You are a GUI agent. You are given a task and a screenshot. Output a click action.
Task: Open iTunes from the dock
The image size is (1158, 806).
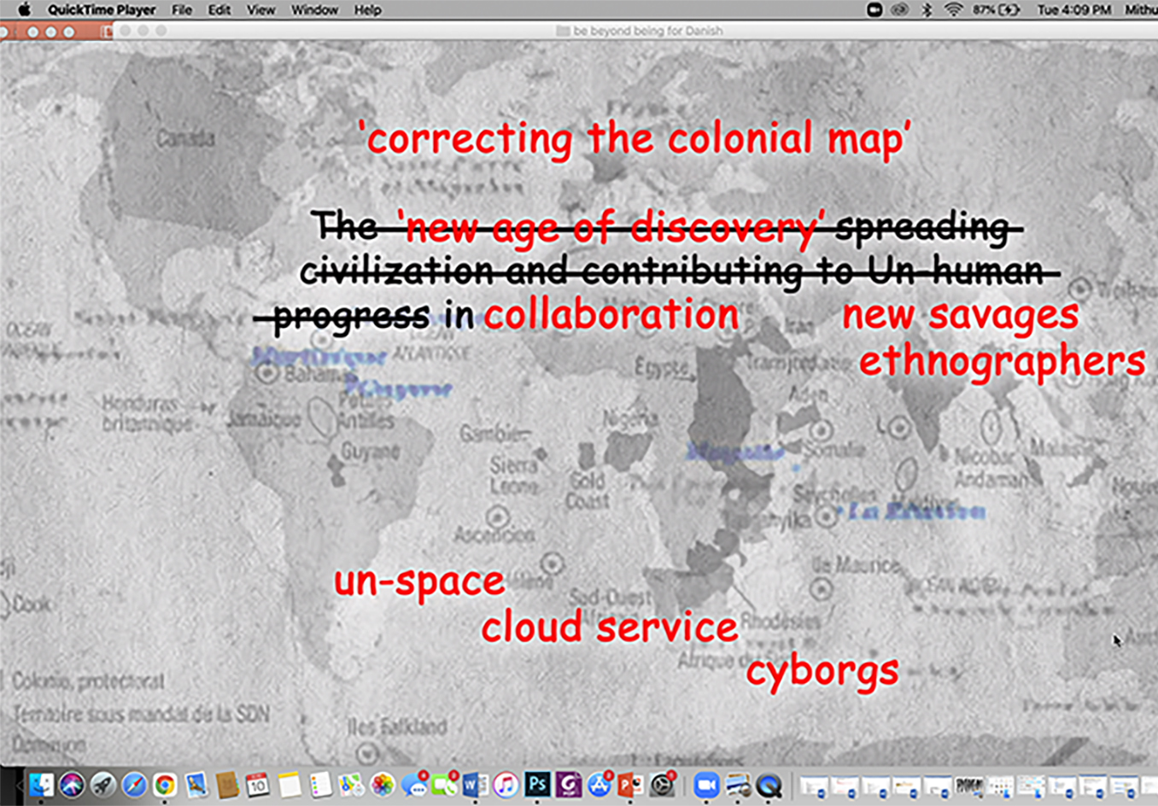tap(506, 785)
